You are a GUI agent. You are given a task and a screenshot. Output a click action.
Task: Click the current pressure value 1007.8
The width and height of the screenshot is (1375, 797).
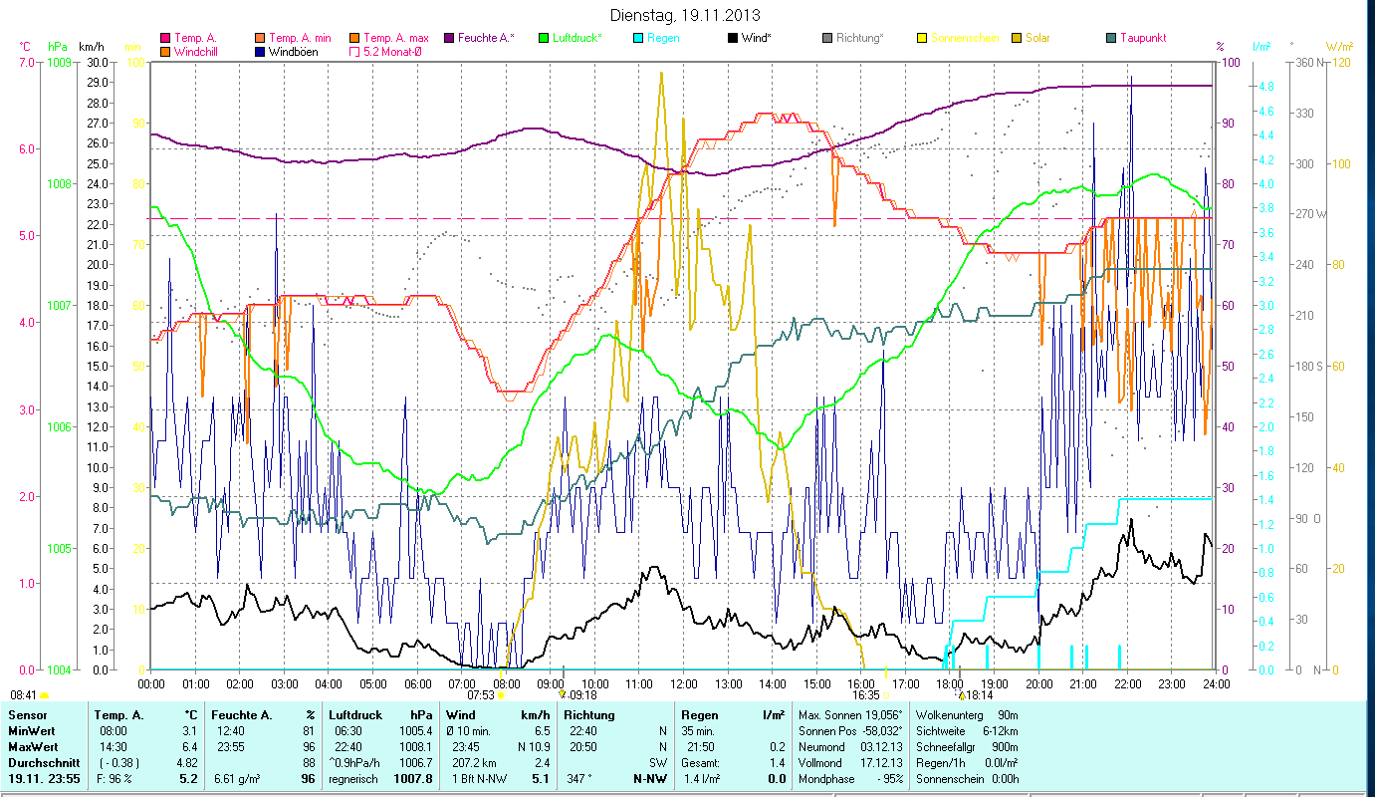[413, 779]
